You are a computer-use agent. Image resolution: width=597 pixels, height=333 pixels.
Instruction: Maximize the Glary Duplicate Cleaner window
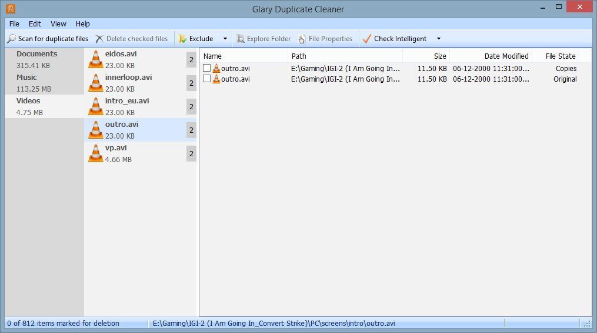tap(559, 7)
